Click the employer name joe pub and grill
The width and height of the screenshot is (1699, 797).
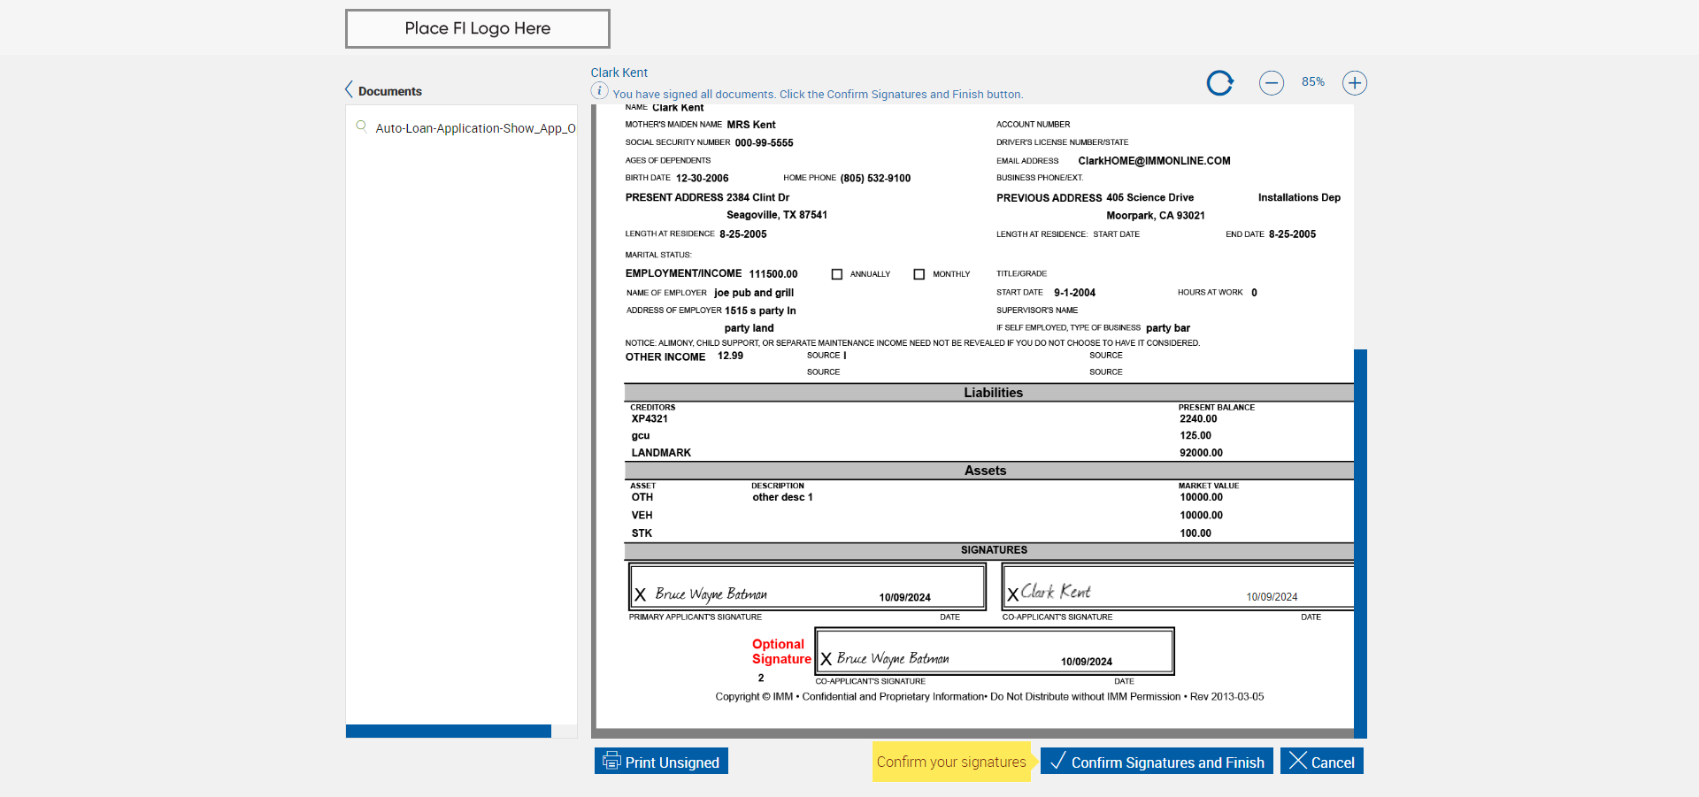coord(754,293)
